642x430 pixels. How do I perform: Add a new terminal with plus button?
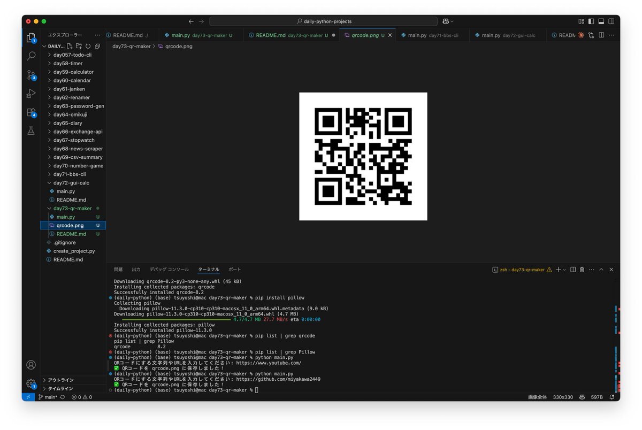pos(558,270)
